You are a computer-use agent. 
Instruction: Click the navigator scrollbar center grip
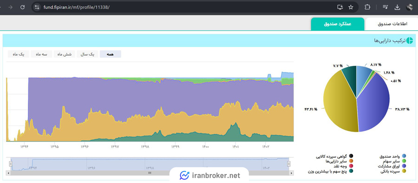click(150, 173)
